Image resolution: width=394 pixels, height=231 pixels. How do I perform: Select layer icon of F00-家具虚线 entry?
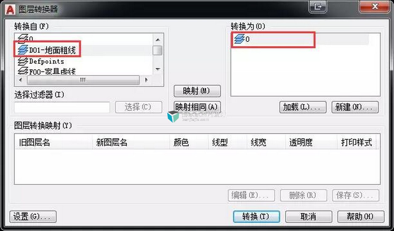click(x=23, y=72)
